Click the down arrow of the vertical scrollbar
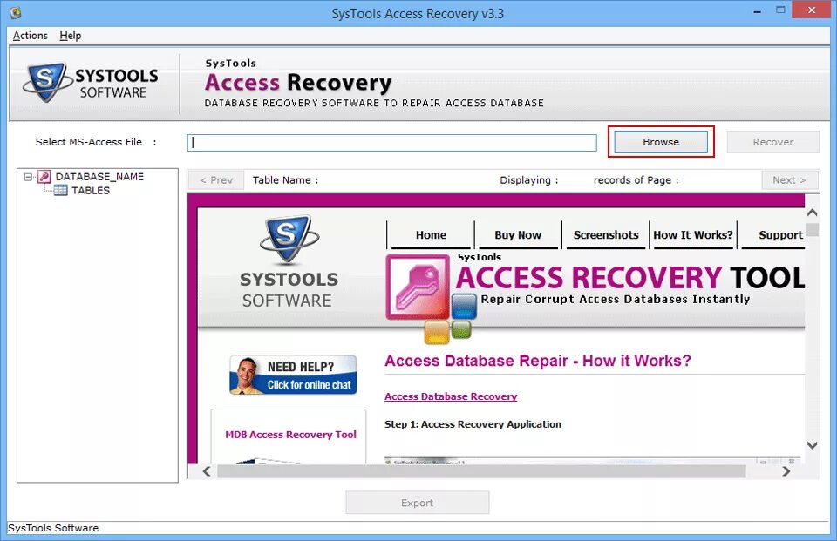Viewport: 837px width, 541px height. pos(812,444)
